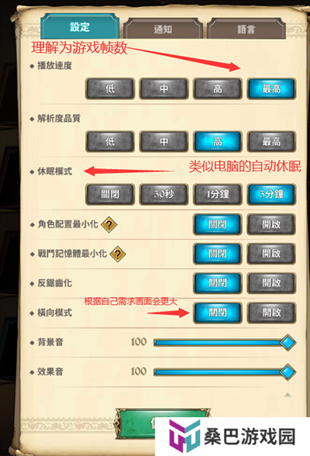Turn off 休眠模式 with 關閉
The image size is (310, 456).
(110, 194)
